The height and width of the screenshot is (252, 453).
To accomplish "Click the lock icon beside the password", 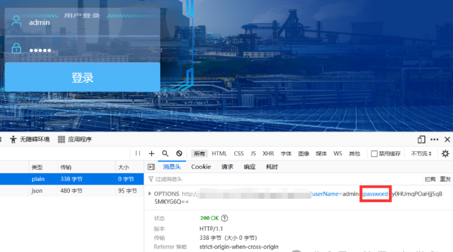I will (16, 48).
